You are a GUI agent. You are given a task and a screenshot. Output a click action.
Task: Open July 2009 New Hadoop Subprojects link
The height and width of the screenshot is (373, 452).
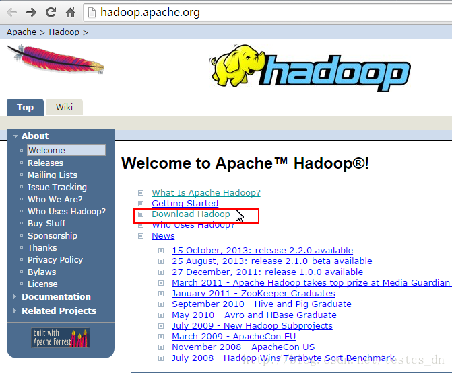[x=252, y=325]
